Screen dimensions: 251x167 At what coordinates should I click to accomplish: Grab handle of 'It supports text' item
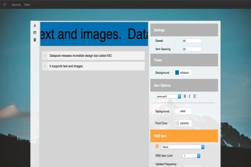tap(45, 66)
